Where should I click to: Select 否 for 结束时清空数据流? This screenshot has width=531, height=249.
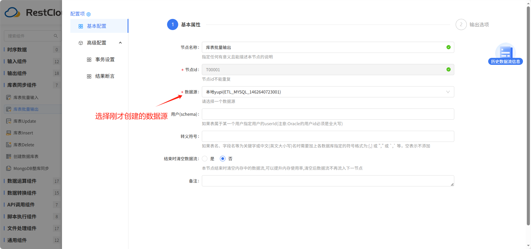pyautogui.click(x=223, y=159)
